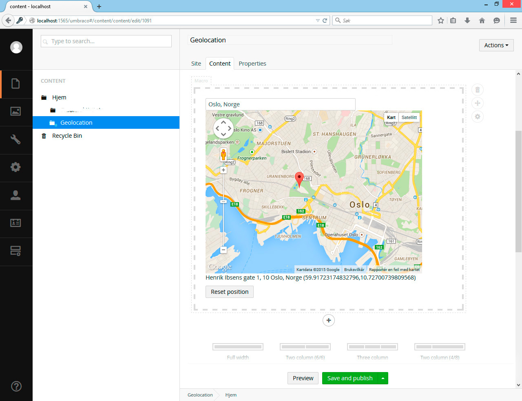Click the Reset position button
This screenshot has width=522, height=401.
pos(230,292)
